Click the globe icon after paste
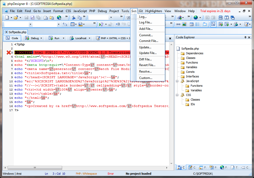 (x=59, y=17)
